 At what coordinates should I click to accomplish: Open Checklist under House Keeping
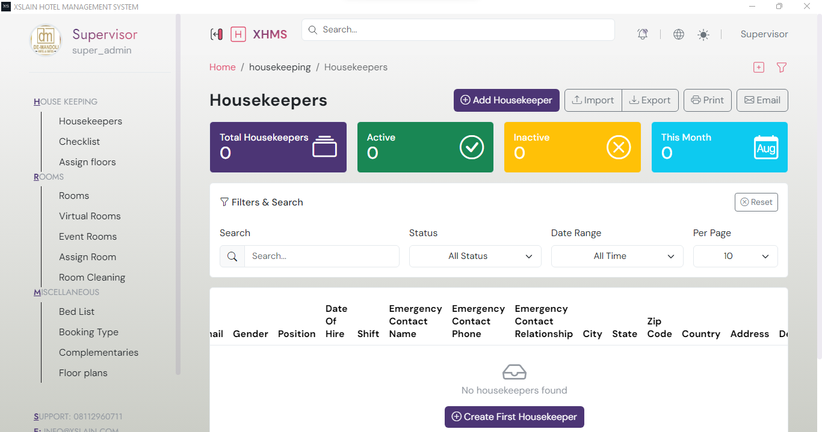79,141
